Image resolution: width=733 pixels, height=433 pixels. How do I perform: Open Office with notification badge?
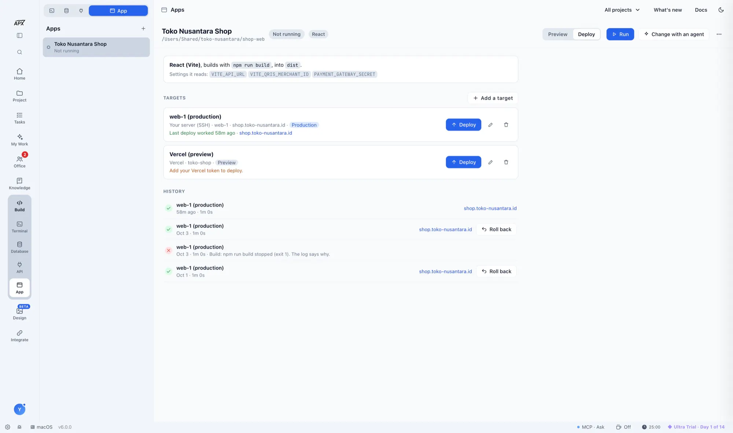coord(19,162)
